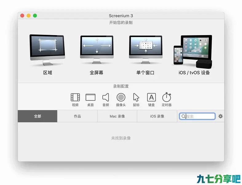This screenshot has height=185, width=242.
Task: Click the Screenium 3 window title
Action: tap(121, 16)
